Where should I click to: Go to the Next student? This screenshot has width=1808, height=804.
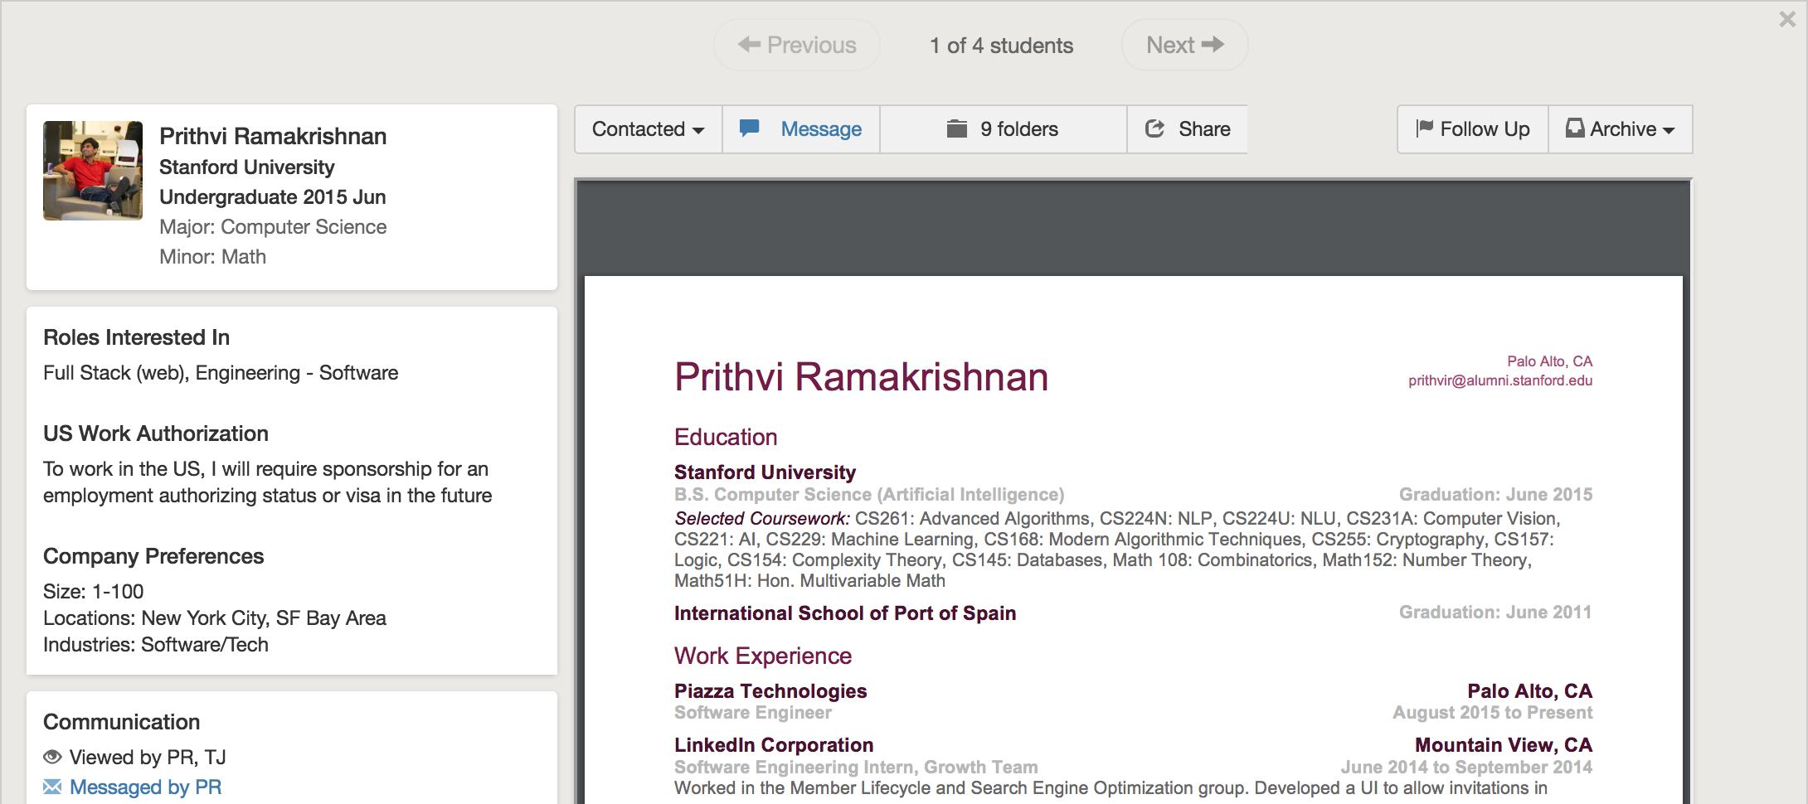1184,45
